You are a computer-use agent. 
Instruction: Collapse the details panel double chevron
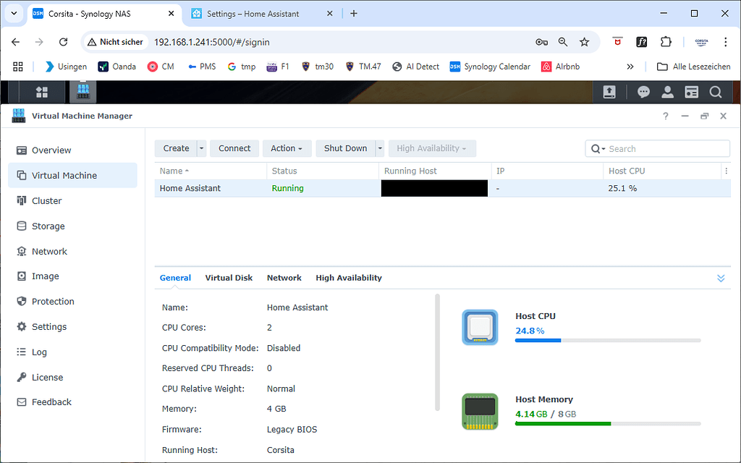(721, 279)
